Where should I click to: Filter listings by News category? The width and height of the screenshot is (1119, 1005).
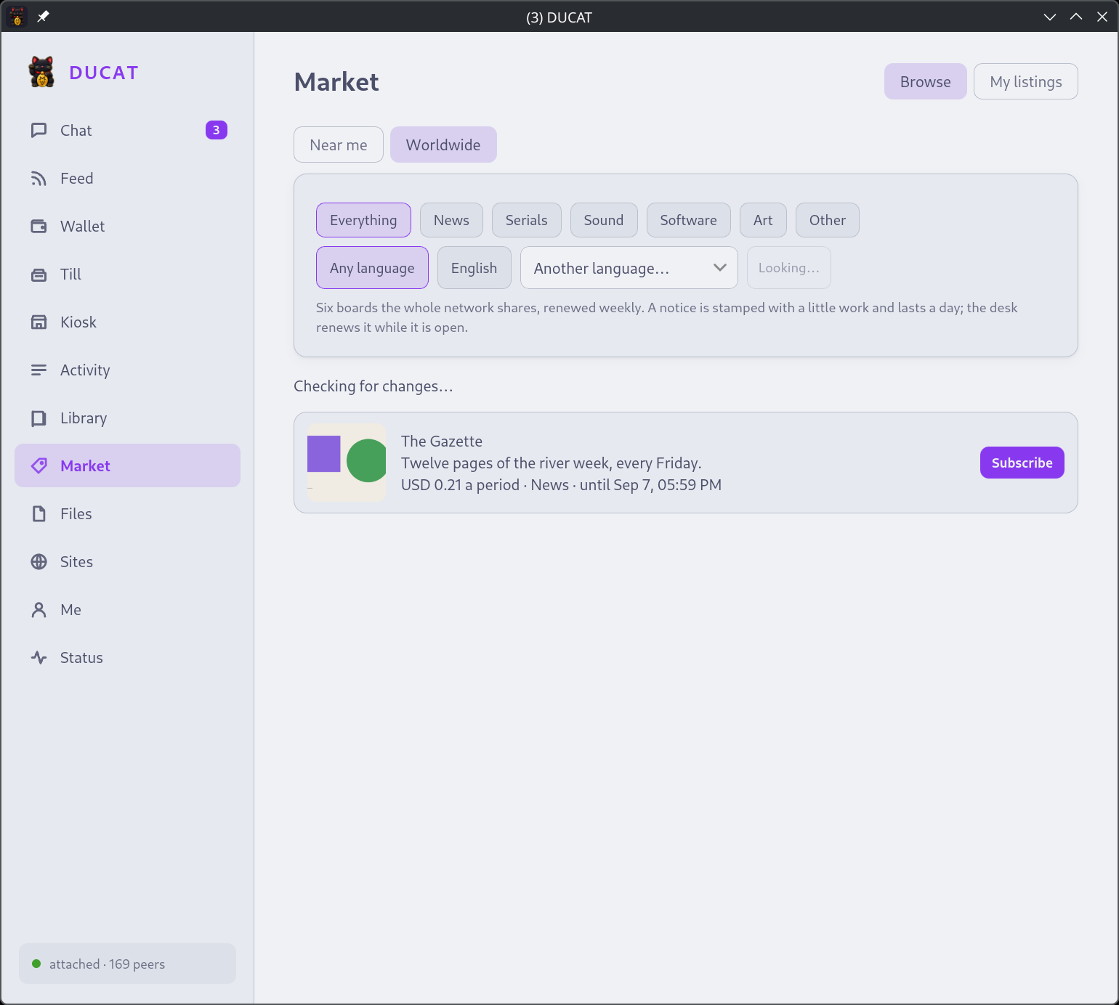point(451,220)
